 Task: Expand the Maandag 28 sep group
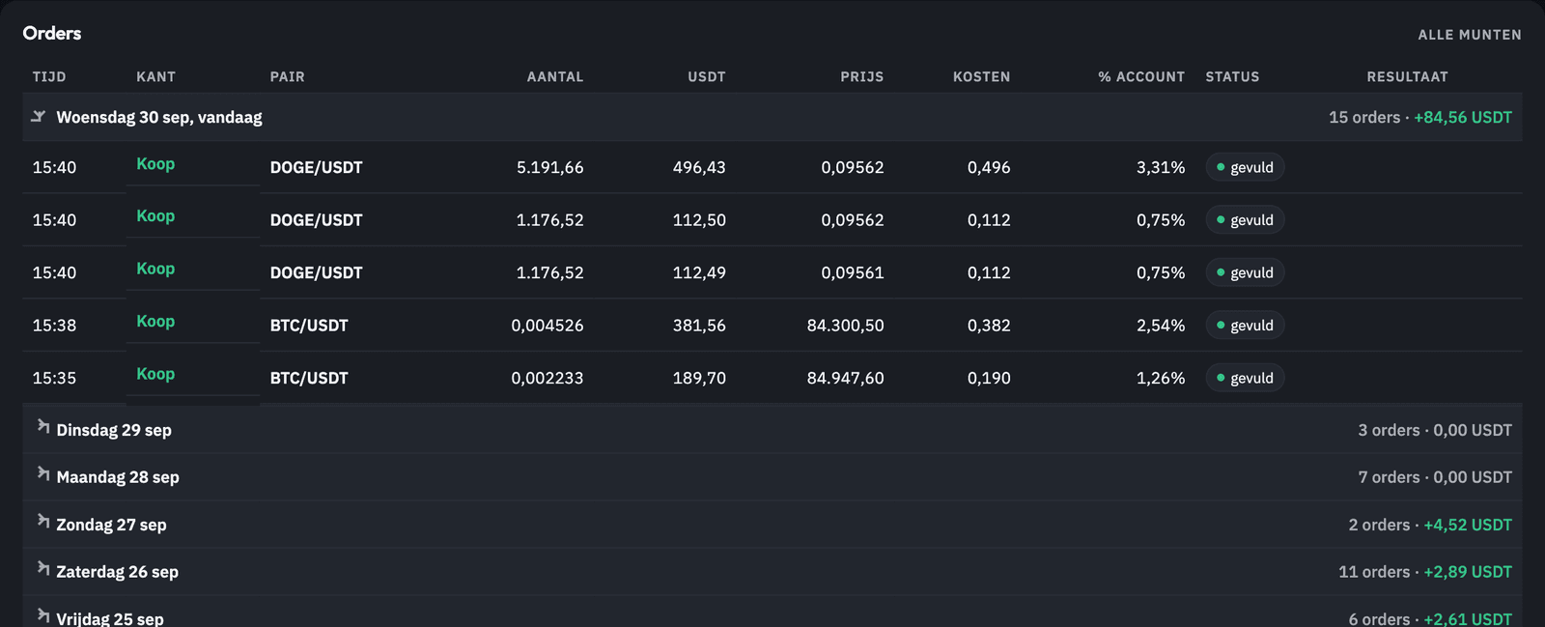(x=43, y=473)
